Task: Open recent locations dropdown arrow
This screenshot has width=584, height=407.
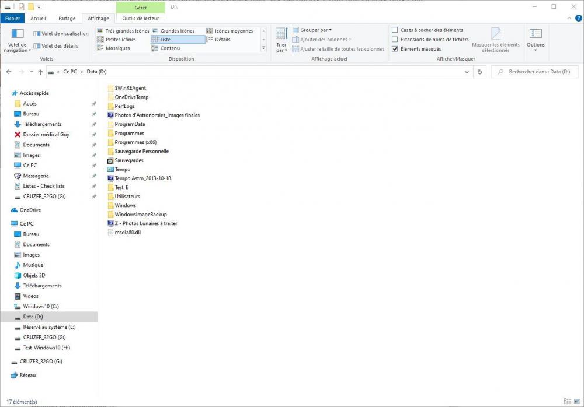Action: (x=32, y=72)
